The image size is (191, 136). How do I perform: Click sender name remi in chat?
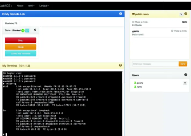point(184,22)
